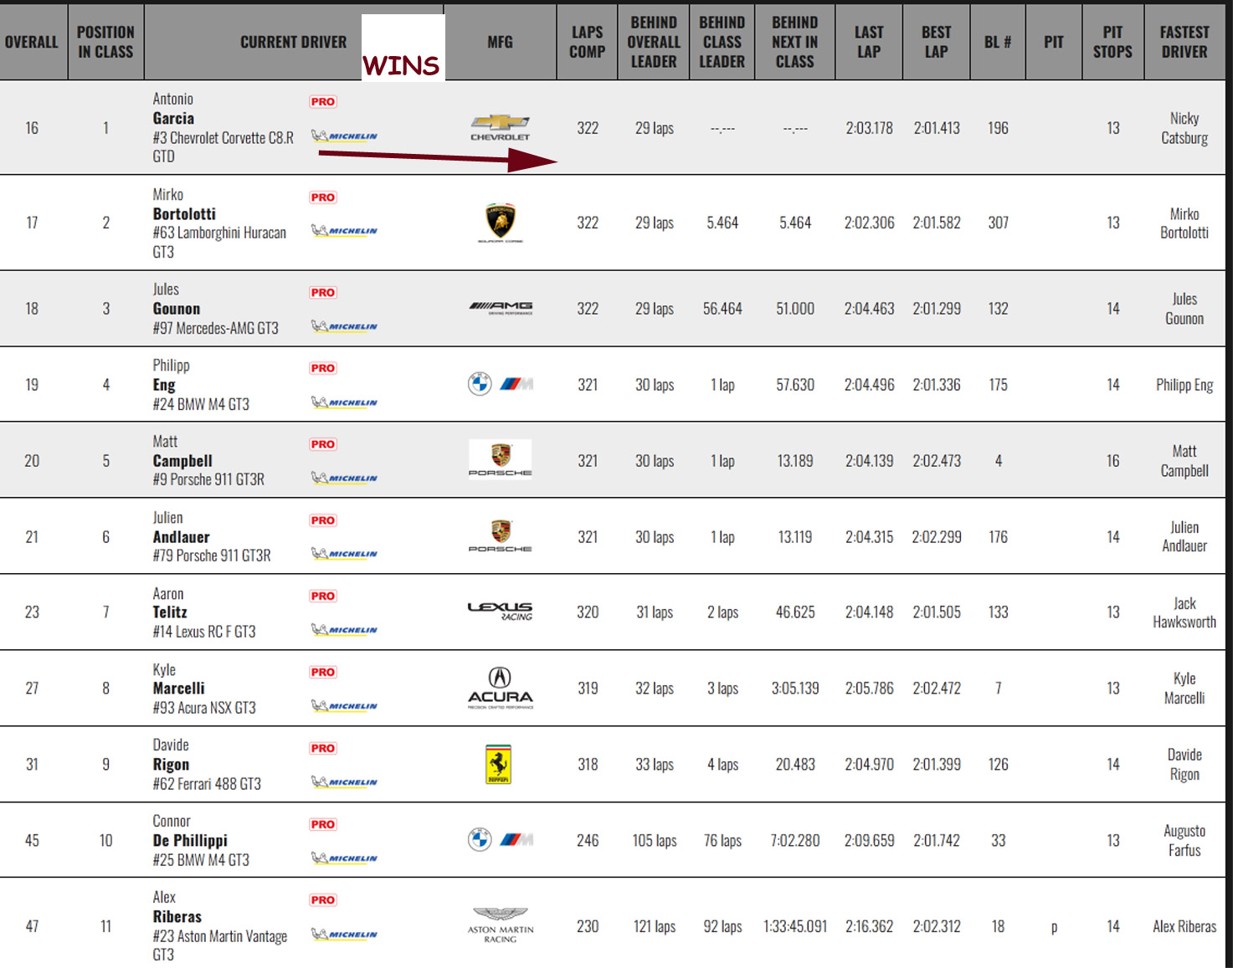Click the BMW M logo in Philipp Eng's row

click(x=501, y=384)
